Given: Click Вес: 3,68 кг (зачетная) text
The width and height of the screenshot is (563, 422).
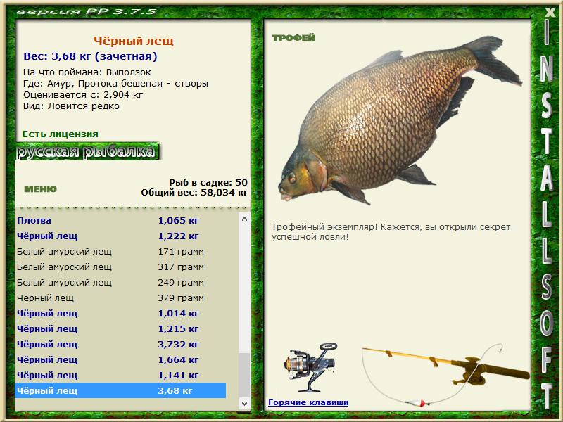Looking at the screenshot, I should 90,56.
